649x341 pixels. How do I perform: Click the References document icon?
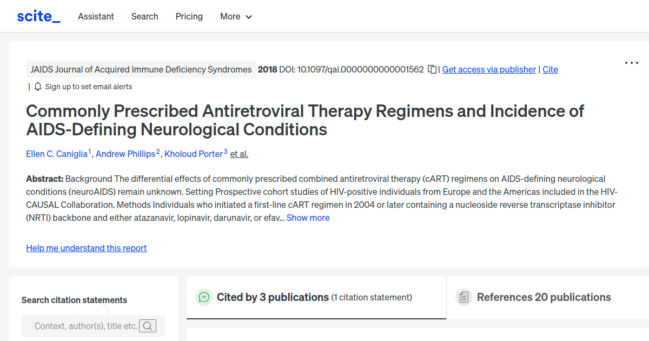[463, 297]
